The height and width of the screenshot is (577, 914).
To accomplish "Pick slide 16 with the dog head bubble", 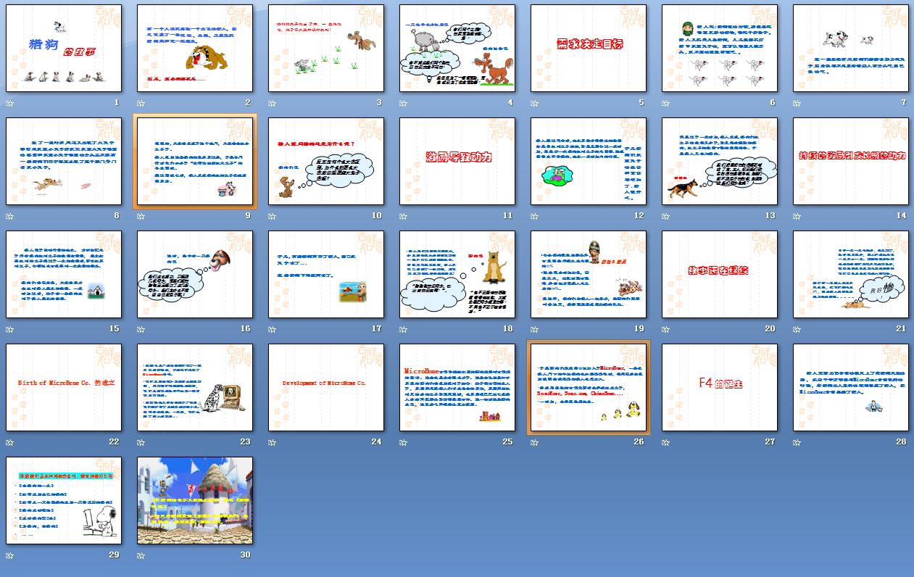I will point(195,274).
